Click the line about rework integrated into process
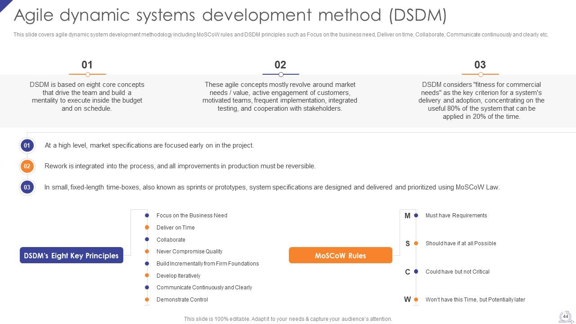This screenshot has height=324, width=576. (180, 166)
